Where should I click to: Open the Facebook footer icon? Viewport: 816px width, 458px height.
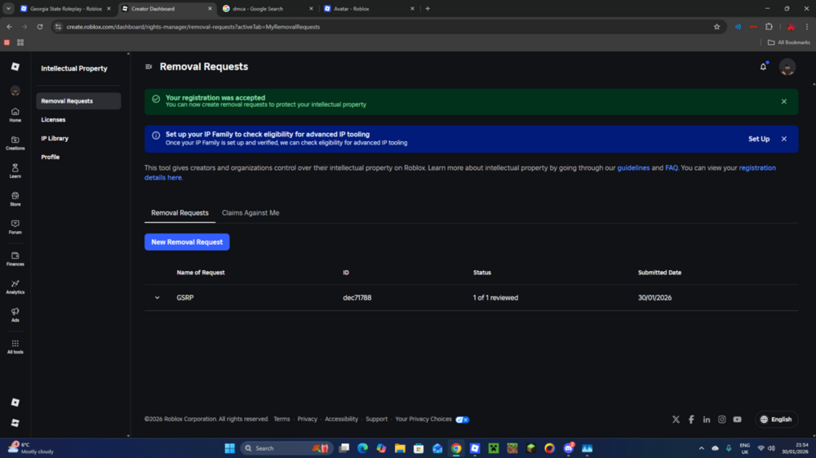tap(691, 420)
